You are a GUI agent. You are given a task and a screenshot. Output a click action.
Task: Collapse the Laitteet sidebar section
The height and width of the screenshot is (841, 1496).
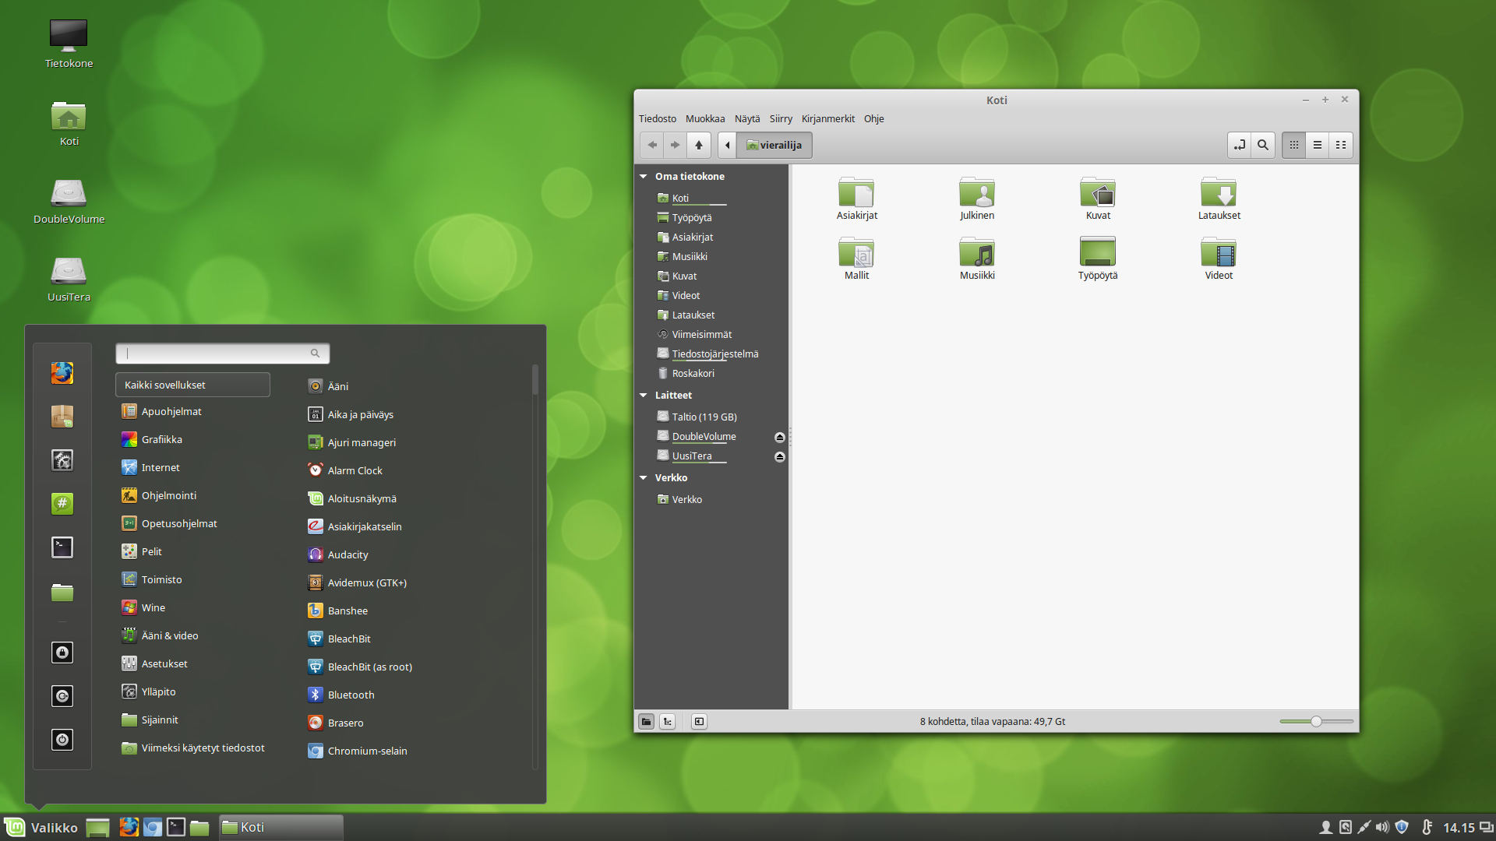(644, 396)
